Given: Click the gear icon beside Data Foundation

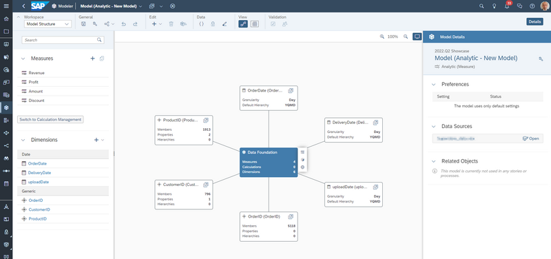Looking at the screenshot, I should pyautogui.click(x=302, y=167).
